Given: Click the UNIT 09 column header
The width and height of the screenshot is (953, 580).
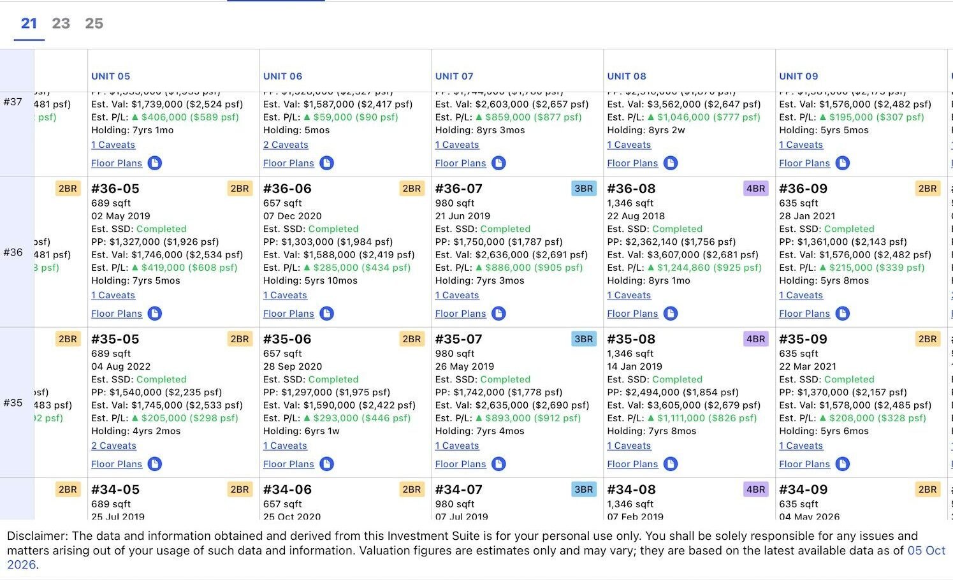Looking at the screenshot, I should coord(799,76).
